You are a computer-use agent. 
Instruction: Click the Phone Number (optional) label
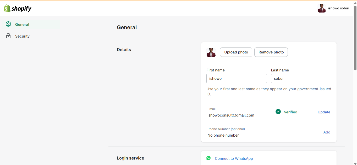(x=226, y=129)
